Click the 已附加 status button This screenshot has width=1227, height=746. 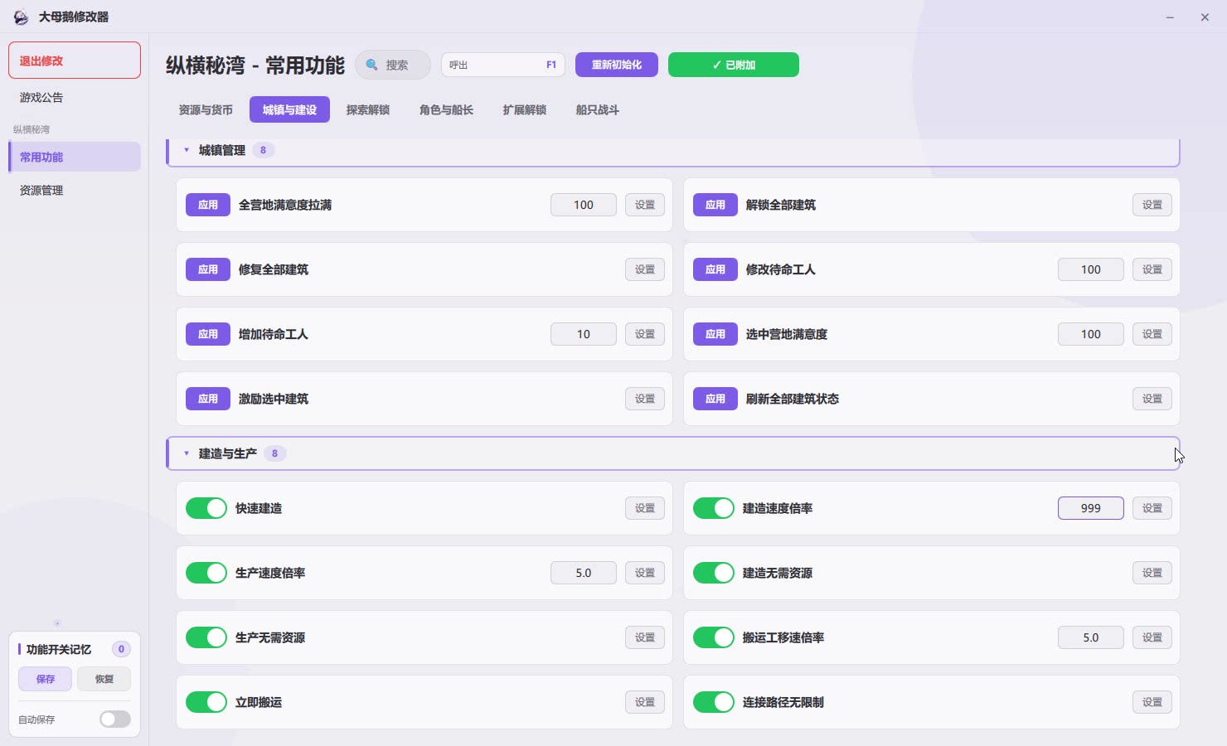[x=734, y=65]
